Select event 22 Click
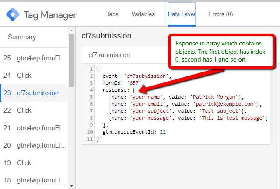This screenshot has height=189, width=280. tap(34, 110)
